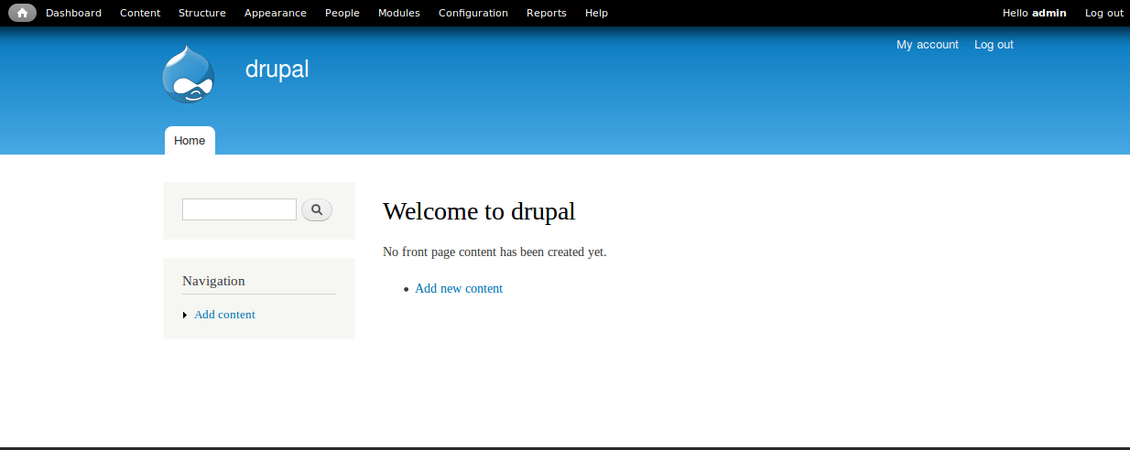Go to the Structure admin menu
This screenshot has width=1130, height=450.
pyautogui.click(x=202, y=13)
